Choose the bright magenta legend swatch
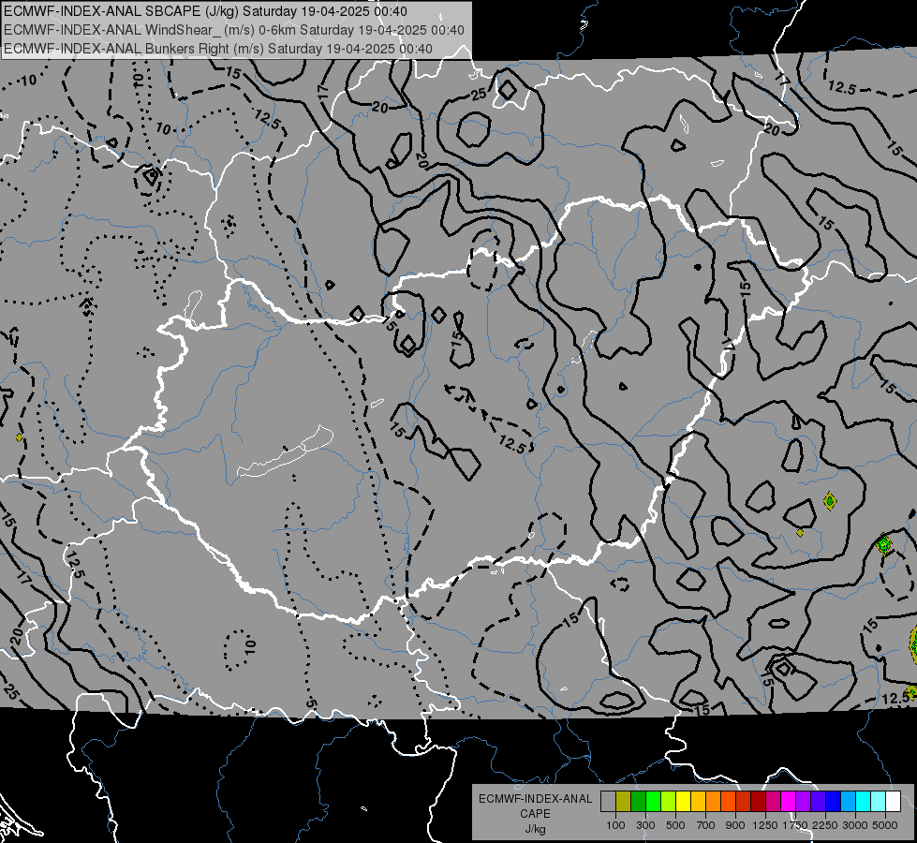 coord(789,802)
